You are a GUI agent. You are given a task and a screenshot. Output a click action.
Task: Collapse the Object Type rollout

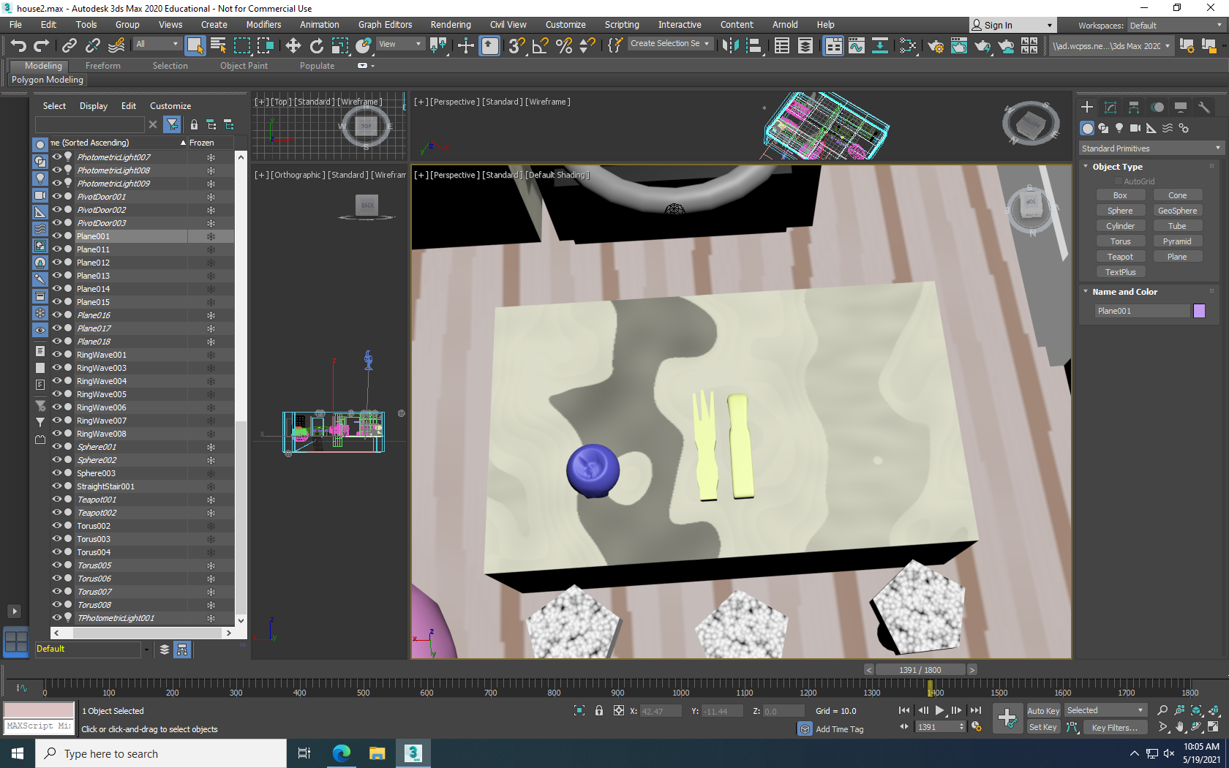(x=1086, y=167)
